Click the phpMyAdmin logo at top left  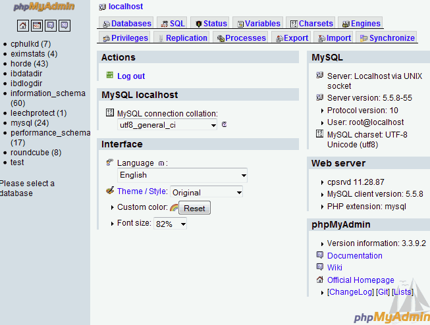click(44, 7)
